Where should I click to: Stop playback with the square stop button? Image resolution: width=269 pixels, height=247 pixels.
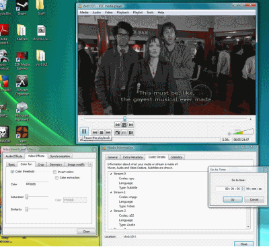tap(102, 133)
